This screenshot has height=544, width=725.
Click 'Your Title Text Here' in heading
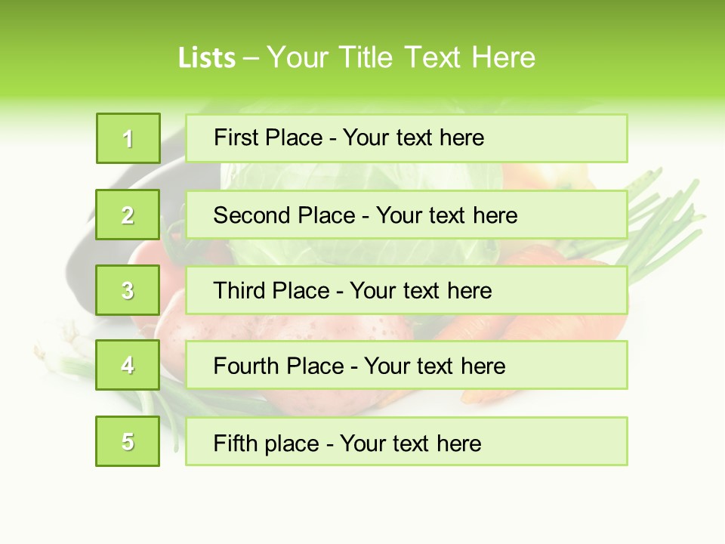pos(401,57)
